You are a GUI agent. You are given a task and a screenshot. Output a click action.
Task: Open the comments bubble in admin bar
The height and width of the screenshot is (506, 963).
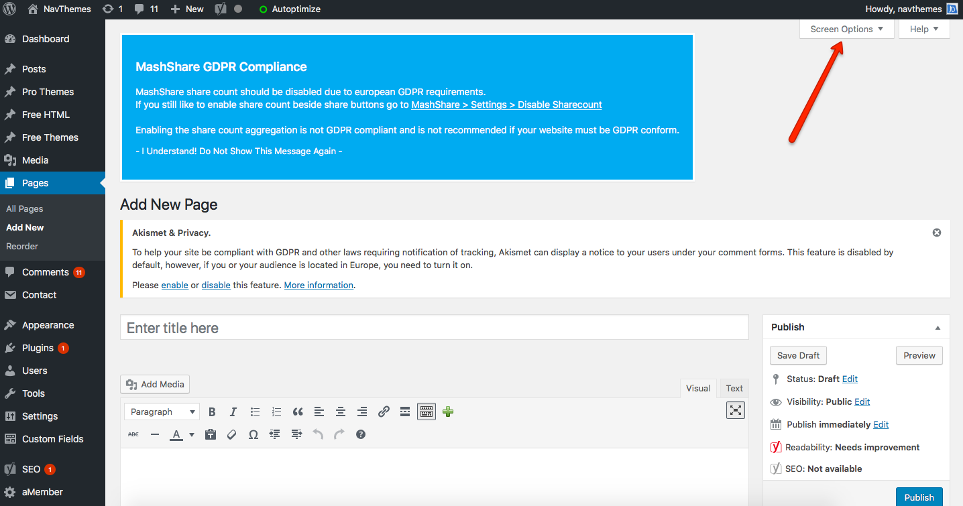pos(146,9)
